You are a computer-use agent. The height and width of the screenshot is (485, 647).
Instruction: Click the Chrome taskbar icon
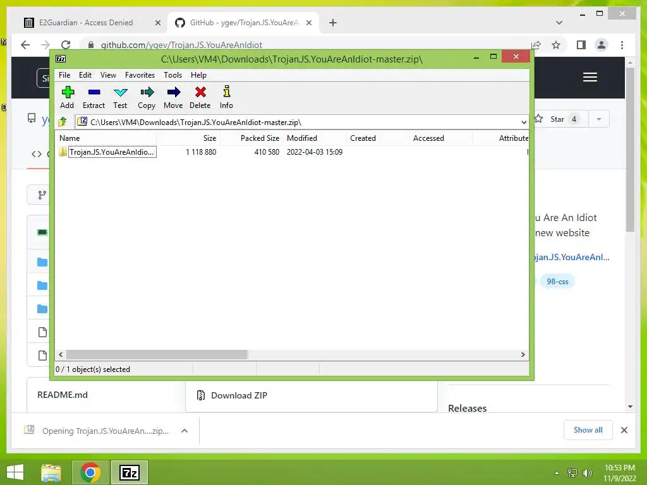90,472
